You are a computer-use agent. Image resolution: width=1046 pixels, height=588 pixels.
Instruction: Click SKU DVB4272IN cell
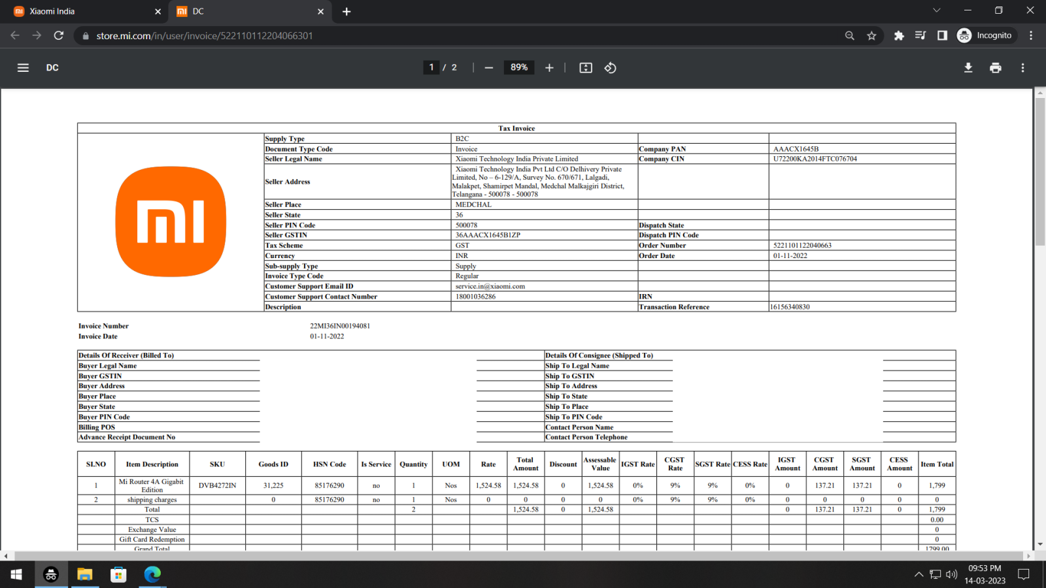click(x=218, y=485)
